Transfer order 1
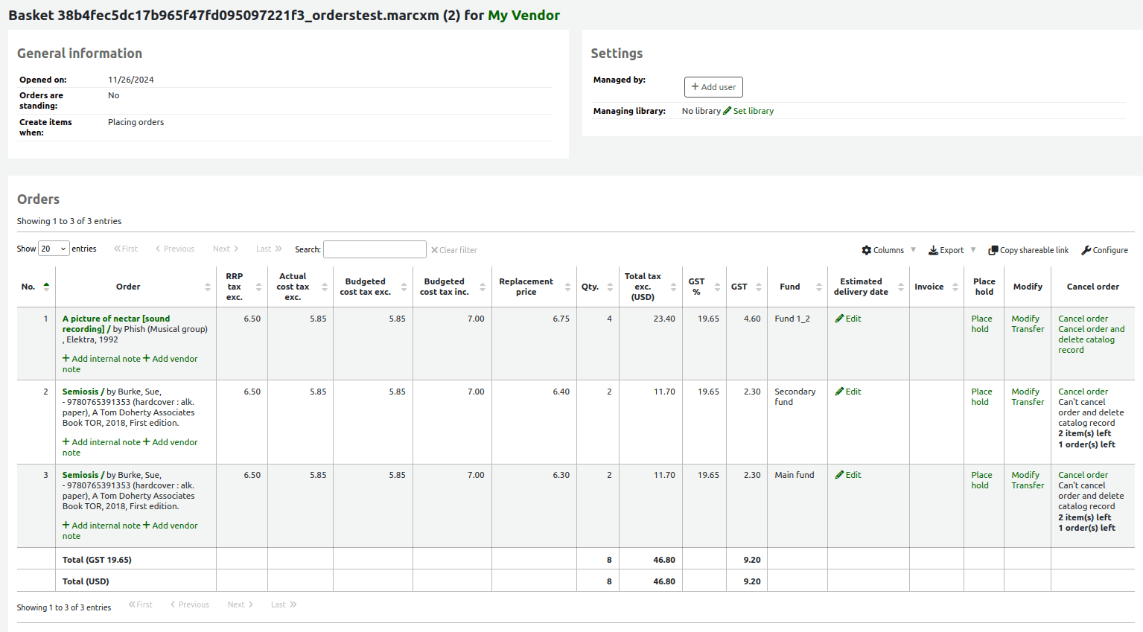 click(x=1028, y=329)
